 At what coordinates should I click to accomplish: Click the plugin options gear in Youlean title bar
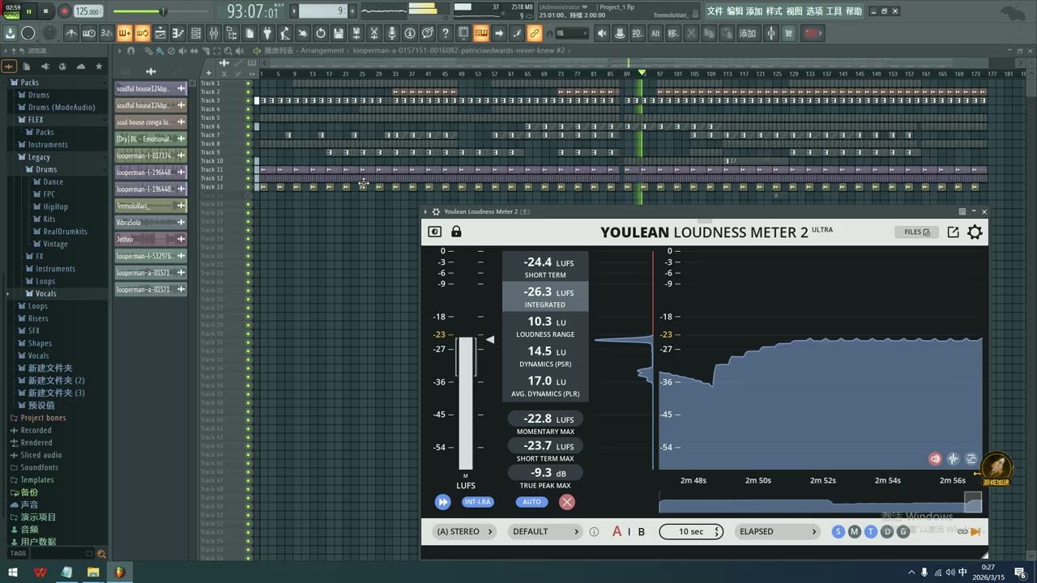[x=436, y=212]
